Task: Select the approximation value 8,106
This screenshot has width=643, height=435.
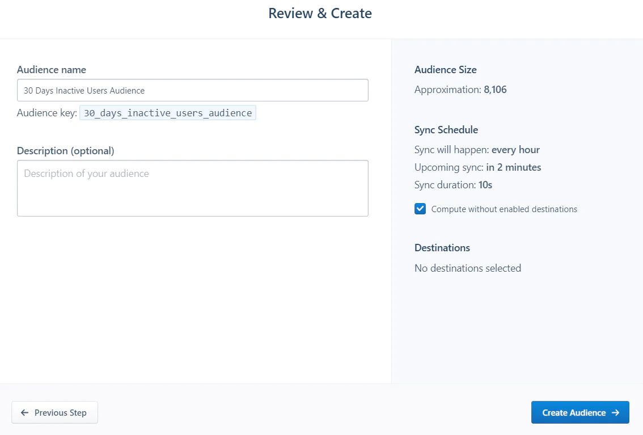Action: [x=495, y=90]
